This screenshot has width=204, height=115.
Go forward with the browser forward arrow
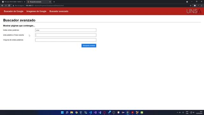click(6, 6)
